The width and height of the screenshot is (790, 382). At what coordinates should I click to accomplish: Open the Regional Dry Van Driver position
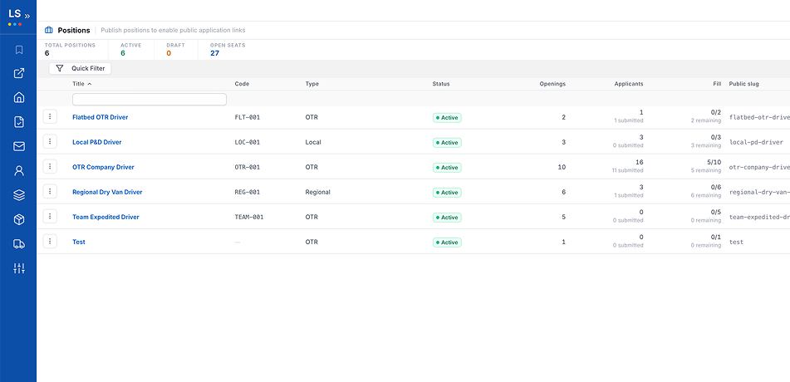107,192
